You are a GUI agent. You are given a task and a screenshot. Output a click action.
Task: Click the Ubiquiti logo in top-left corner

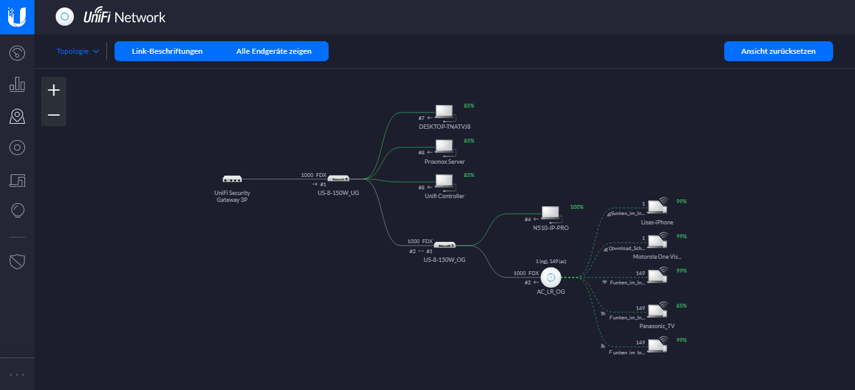pyautogui.click(x=17, y=17)
